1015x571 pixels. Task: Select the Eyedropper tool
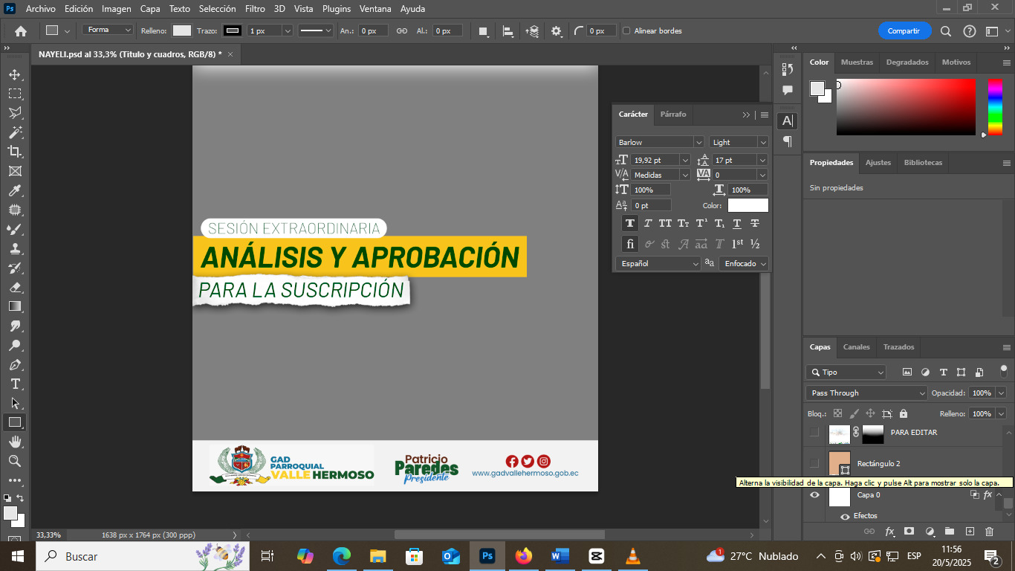click(x=15, y=190)
